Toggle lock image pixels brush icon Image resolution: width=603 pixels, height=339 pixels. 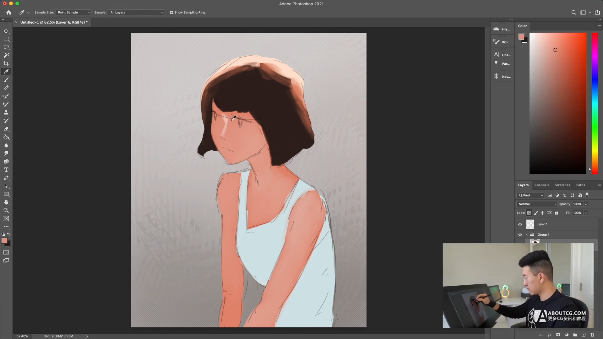coord(536,213)
